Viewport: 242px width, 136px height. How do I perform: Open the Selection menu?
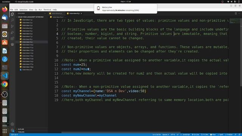[x=23, y=9]
